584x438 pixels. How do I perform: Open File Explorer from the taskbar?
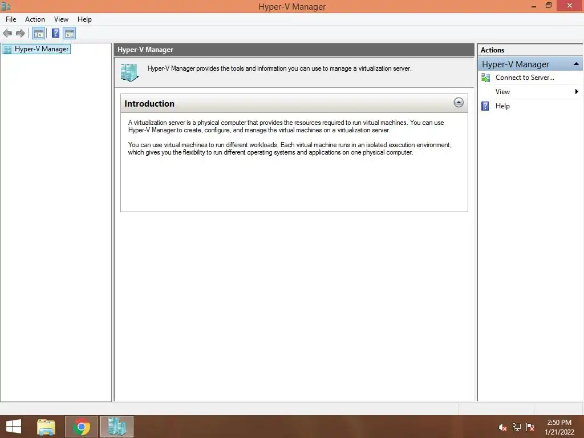46,427
